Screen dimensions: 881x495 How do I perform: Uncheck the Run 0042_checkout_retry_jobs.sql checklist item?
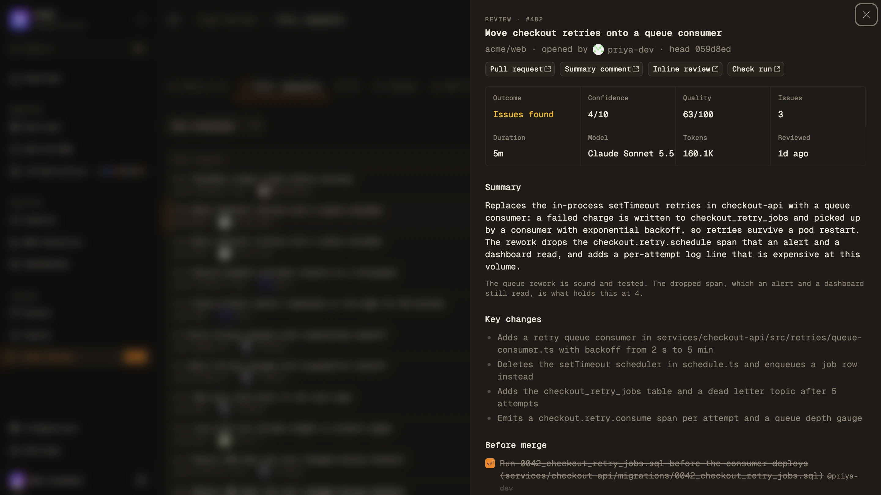tap(490, 463)
